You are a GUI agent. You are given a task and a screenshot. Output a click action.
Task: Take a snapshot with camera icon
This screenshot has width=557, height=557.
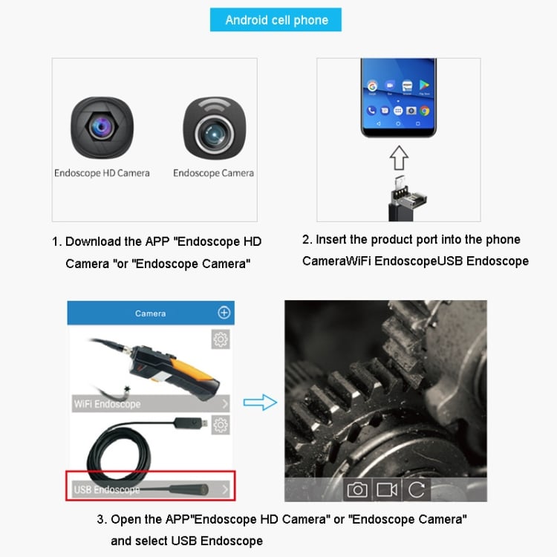357,490
